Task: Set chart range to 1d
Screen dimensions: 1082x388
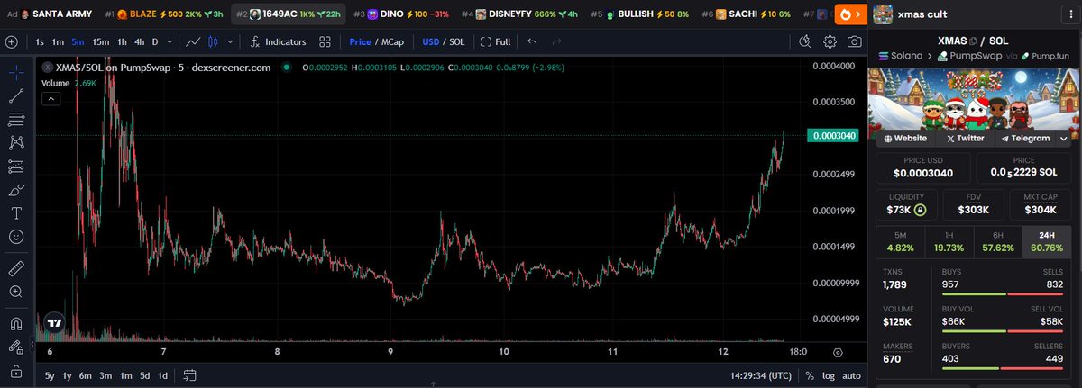Action: pyautogui.click(x=163, y=375)
